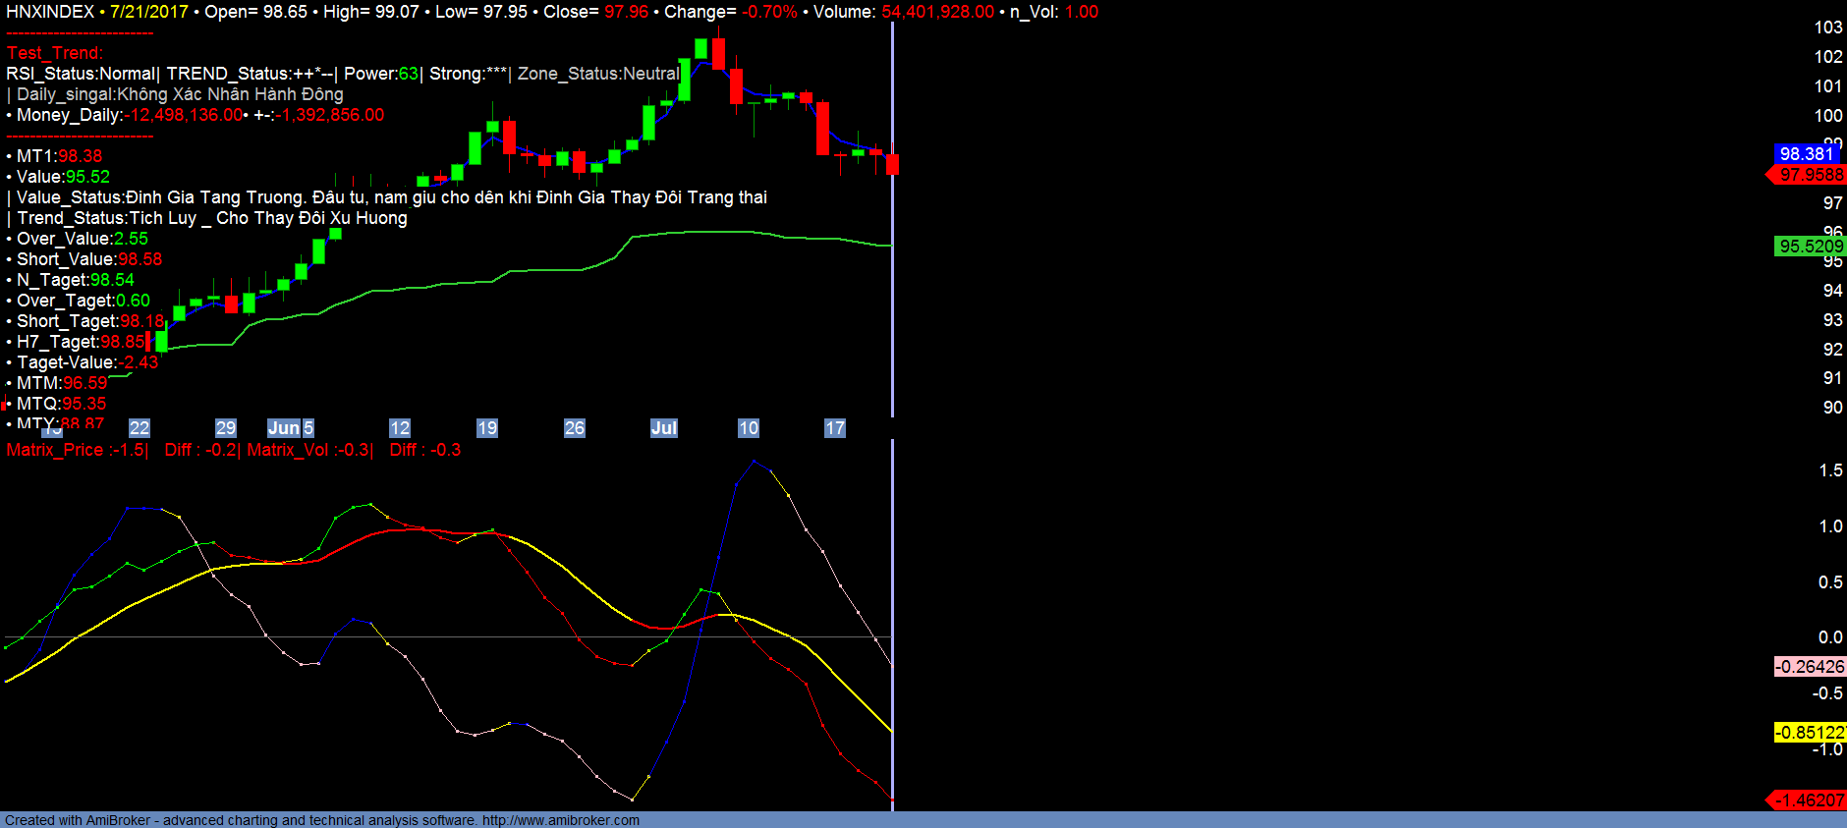The image size is (1847, 828).
Task: Click the HNXINDEX symbol title
Action: click(50, 12)
